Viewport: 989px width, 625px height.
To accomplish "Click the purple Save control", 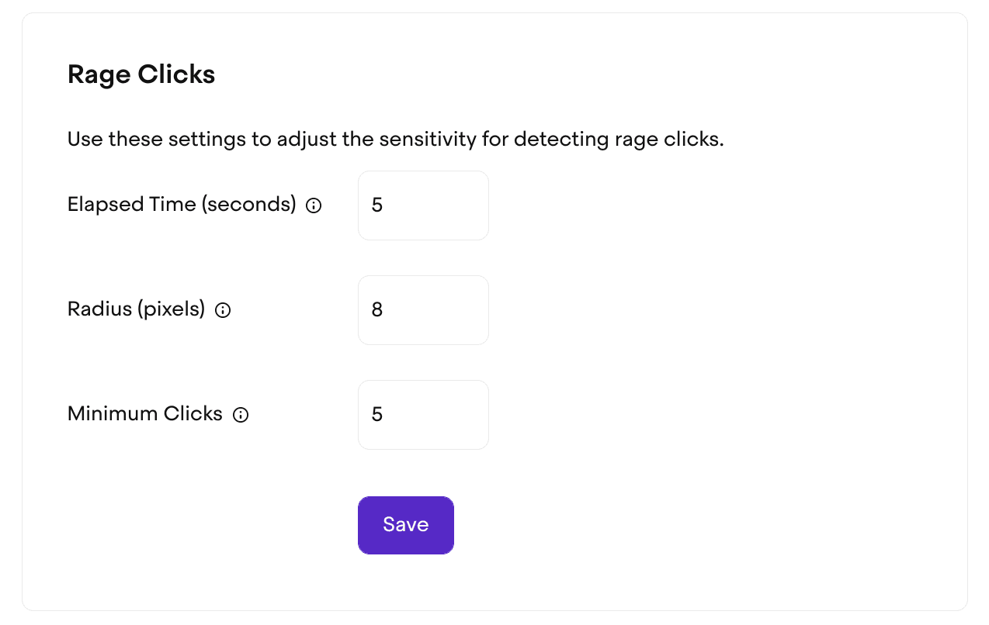I will 405,525.
